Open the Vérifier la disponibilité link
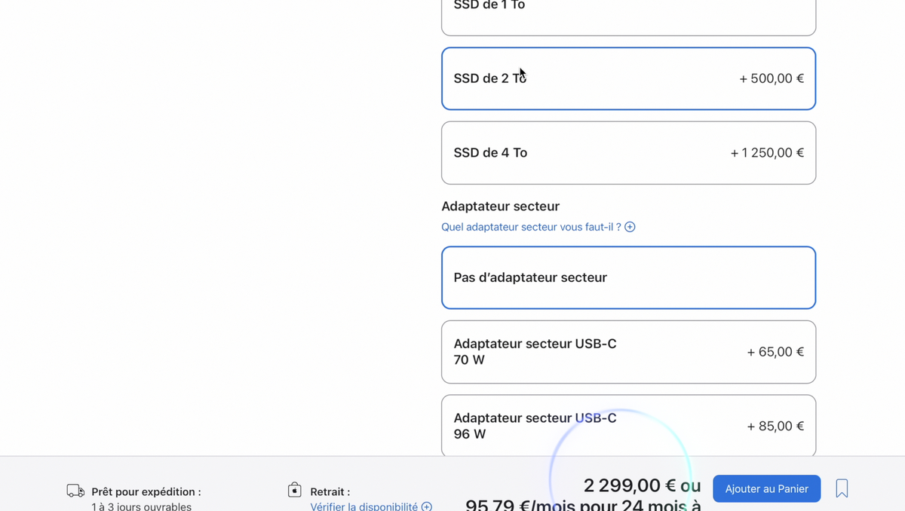Screen dimensions: 905x511 (x=364, y=506)
